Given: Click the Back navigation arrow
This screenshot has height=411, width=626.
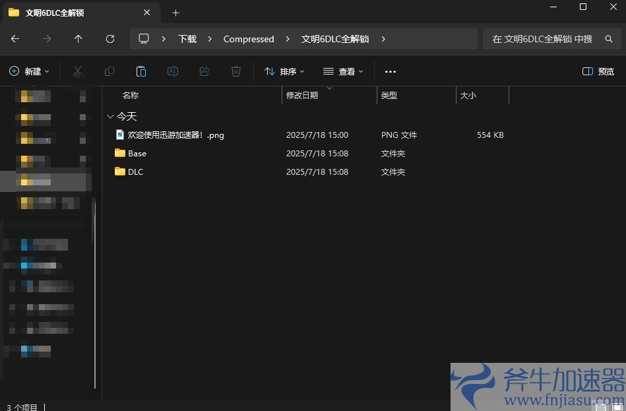Looking at the screenshot, I should click(15, 39).
